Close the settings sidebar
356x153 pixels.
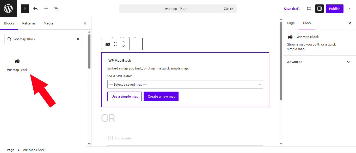click(x=350, y=23)
